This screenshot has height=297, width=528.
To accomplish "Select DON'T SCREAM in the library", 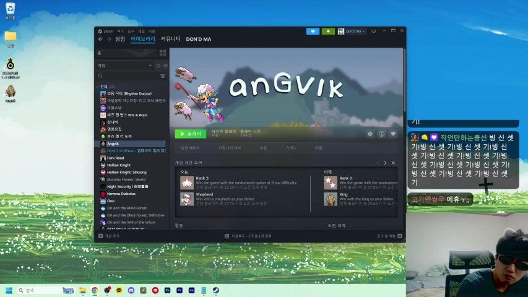I will (132, 151).
